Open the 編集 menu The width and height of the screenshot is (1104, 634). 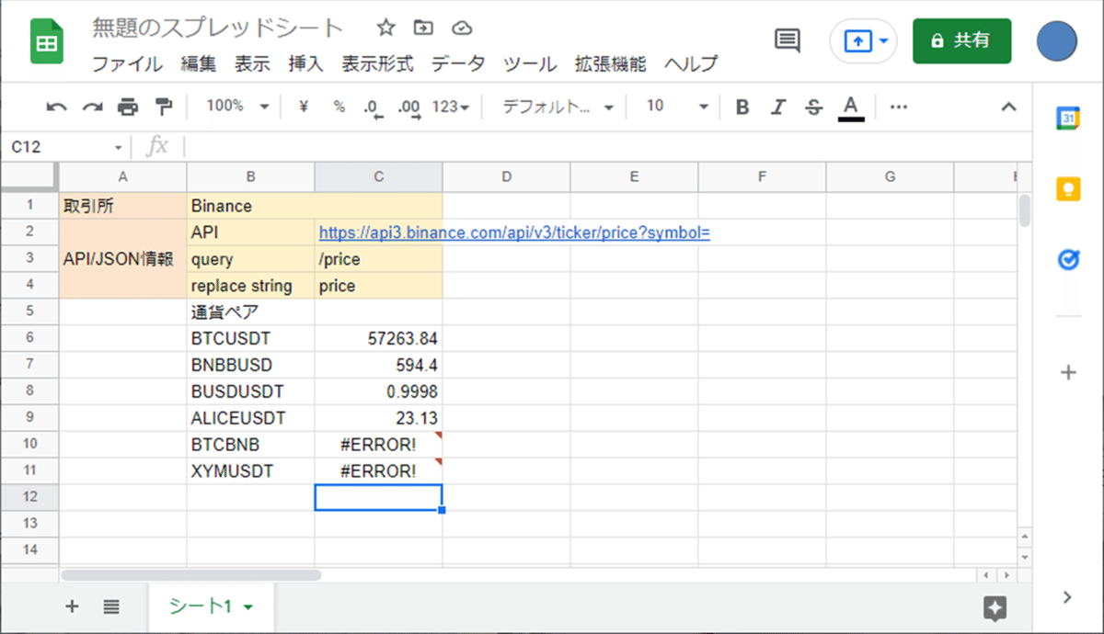point(199,64)
